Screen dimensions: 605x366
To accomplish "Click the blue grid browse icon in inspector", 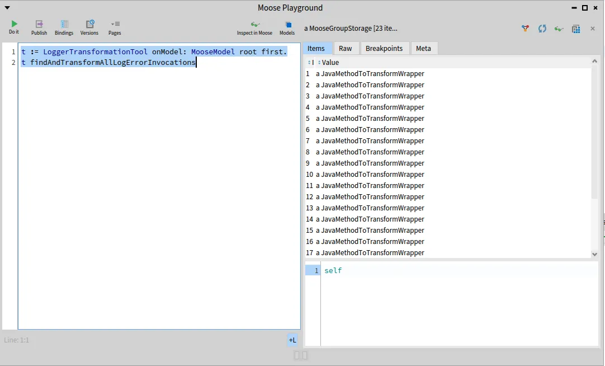I will 576,29.
